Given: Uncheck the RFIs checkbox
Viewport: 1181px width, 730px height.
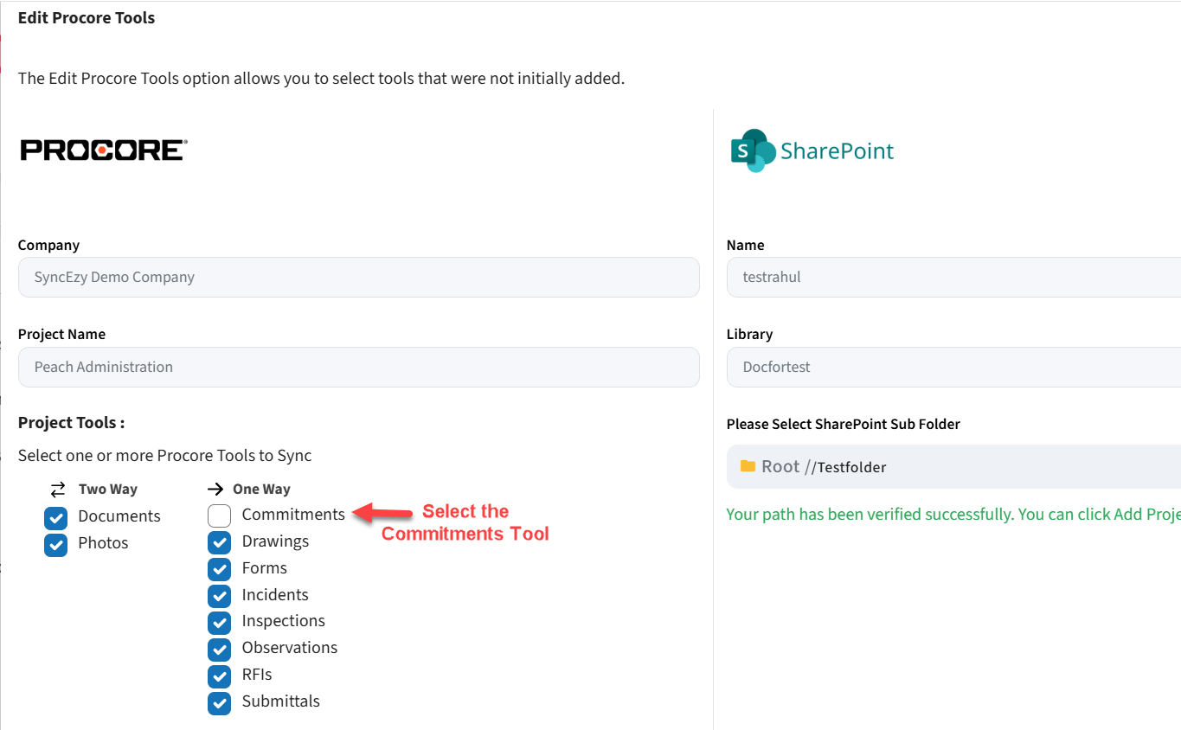Looking at the screenshot, I should click(220, 676).
